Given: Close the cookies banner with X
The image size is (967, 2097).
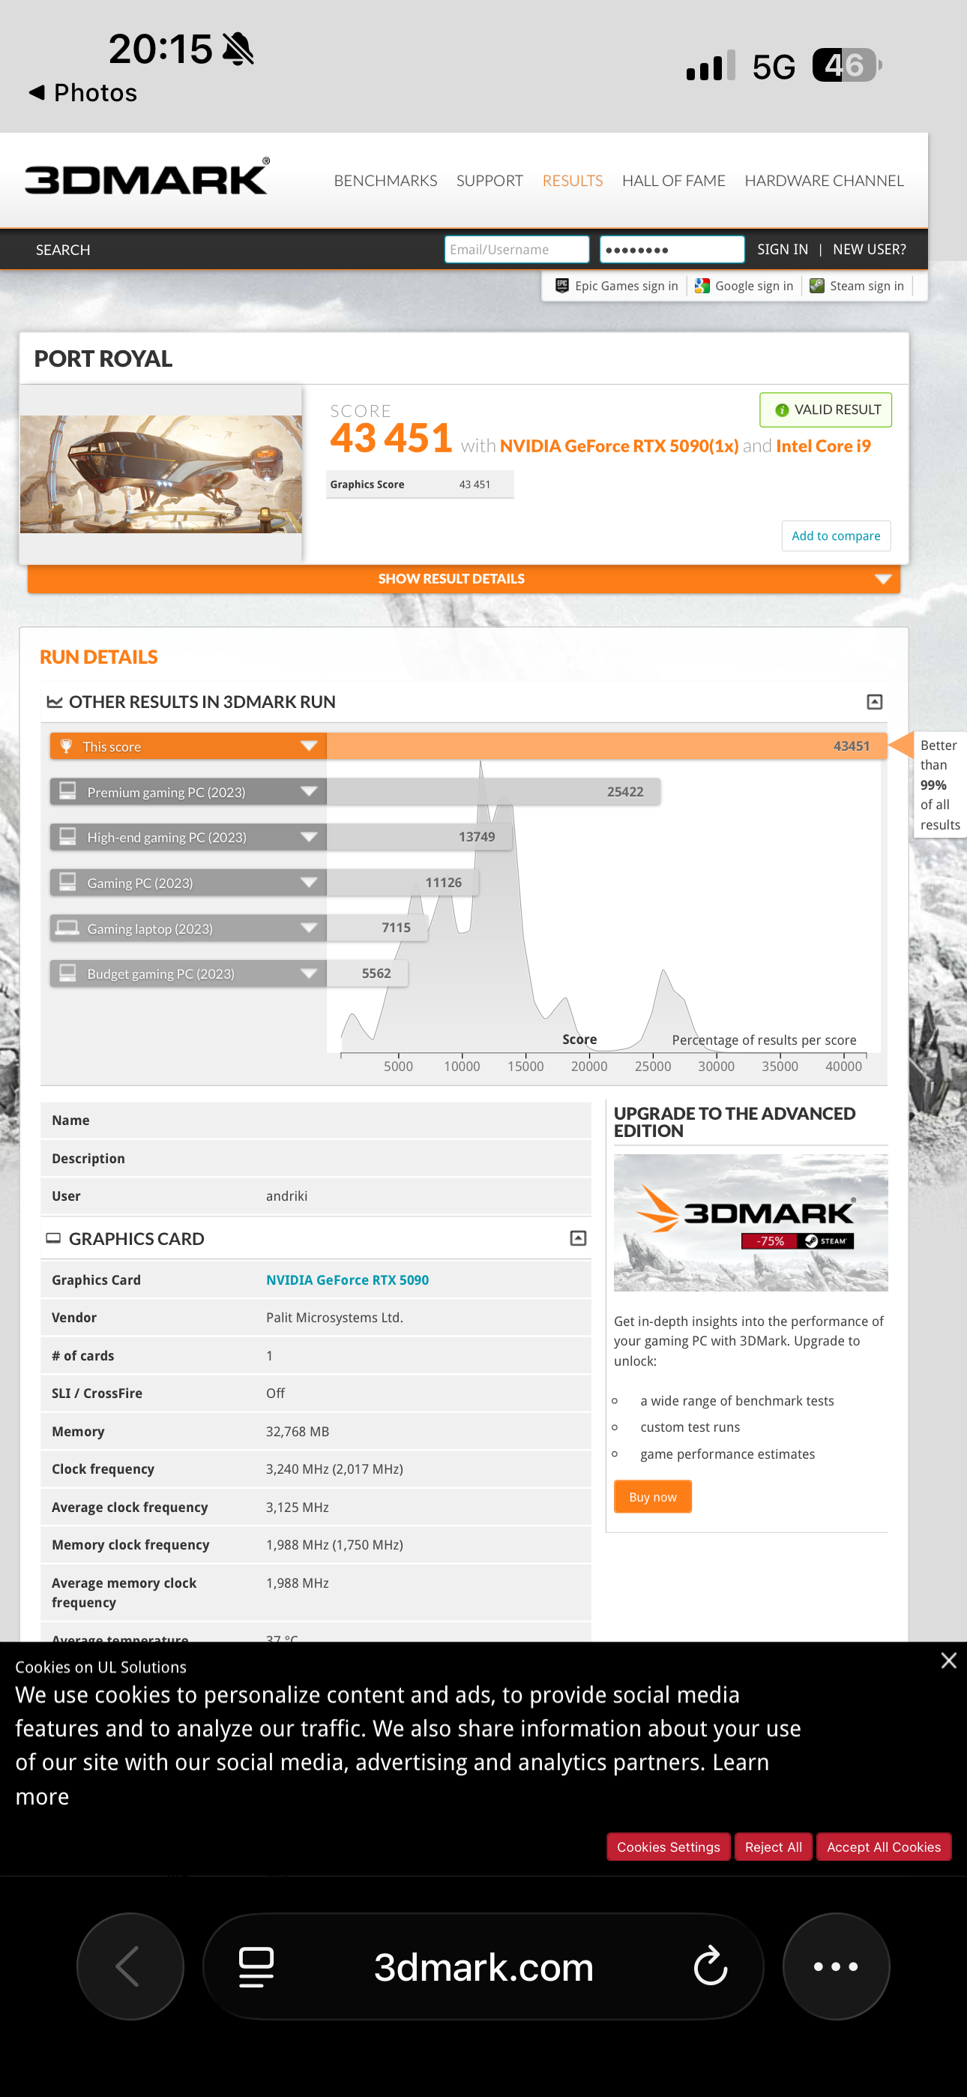Looking at the screenshot, I should tap(948, 1660).
